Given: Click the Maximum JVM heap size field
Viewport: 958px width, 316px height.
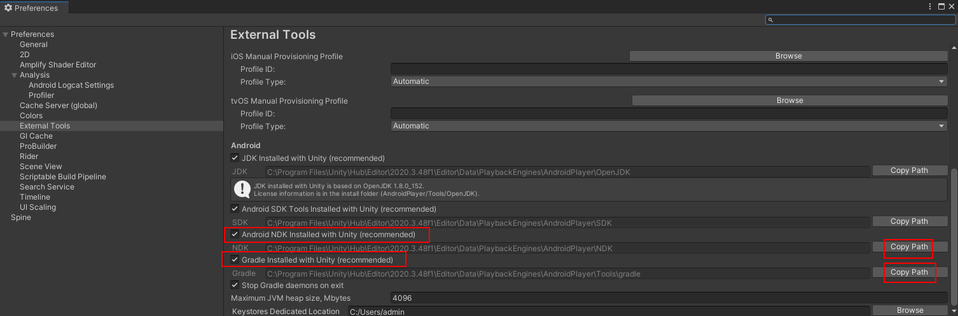Looking at the screenshot, I should tap(669, 298).
